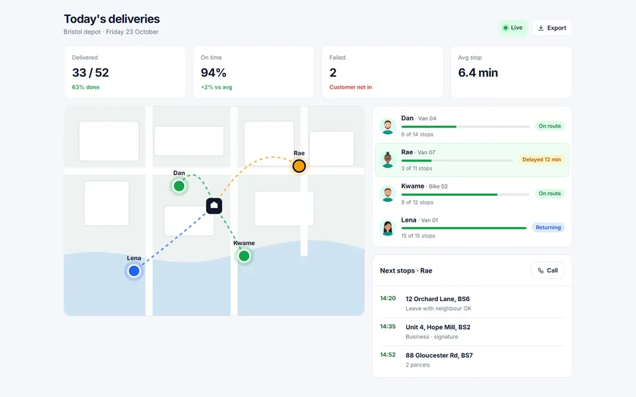Click the Lena label on map
The height and width of the screenshot is (397, 636).
tap(134, 258)
